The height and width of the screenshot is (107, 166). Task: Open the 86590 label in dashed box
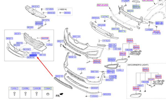pyautogui.click(x=67, y=13)
